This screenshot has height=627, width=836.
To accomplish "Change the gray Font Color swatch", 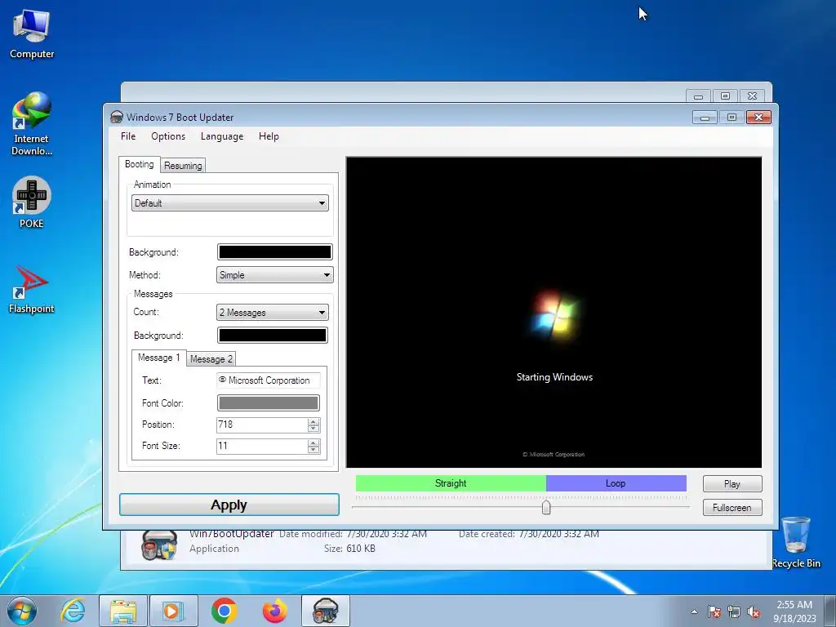I will [268, 402].
